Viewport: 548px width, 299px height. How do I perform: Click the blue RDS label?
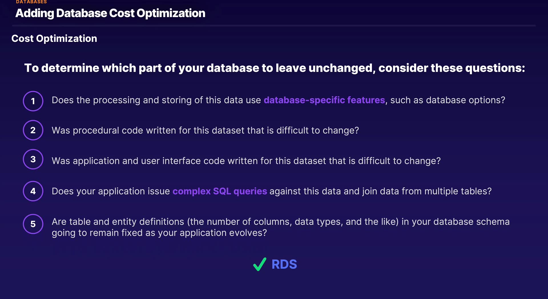point(284,264)
